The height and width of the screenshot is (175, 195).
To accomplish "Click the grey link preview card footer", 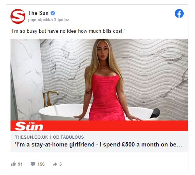I will tap(99, 141).
